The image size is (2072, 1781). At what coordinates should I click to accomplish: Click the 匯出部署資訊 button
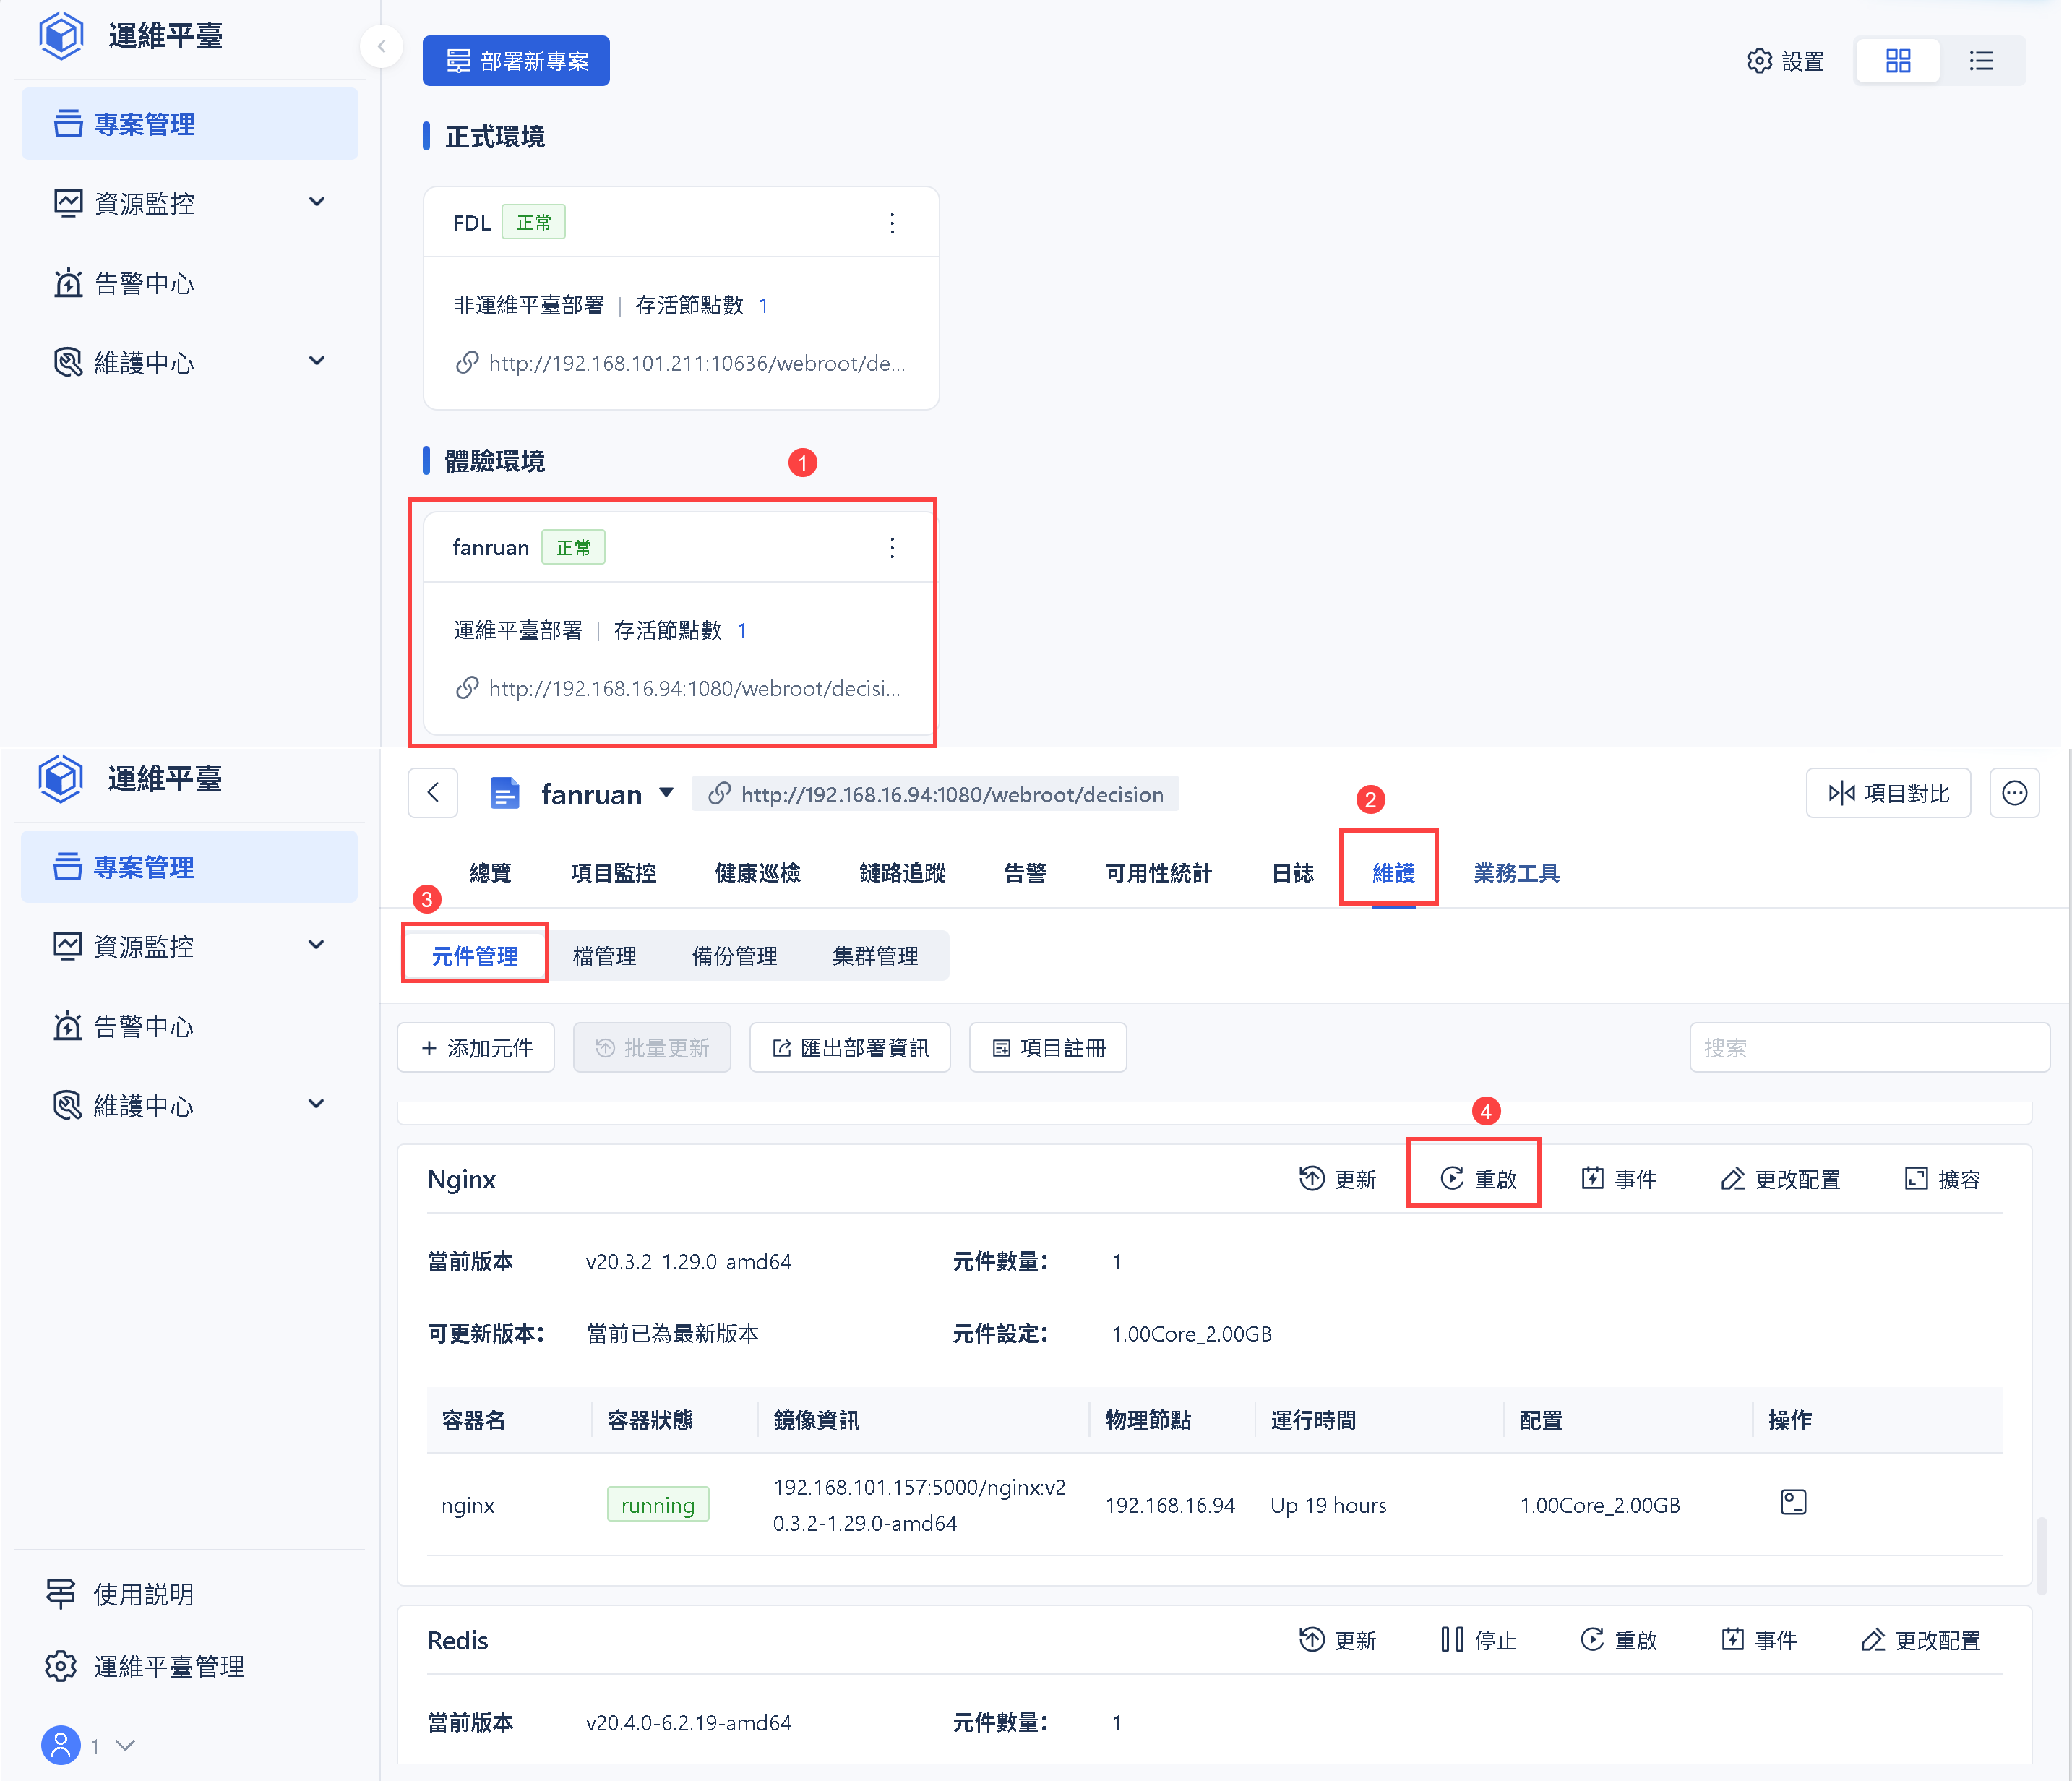pyautogui.click(x=850, y=1048)
